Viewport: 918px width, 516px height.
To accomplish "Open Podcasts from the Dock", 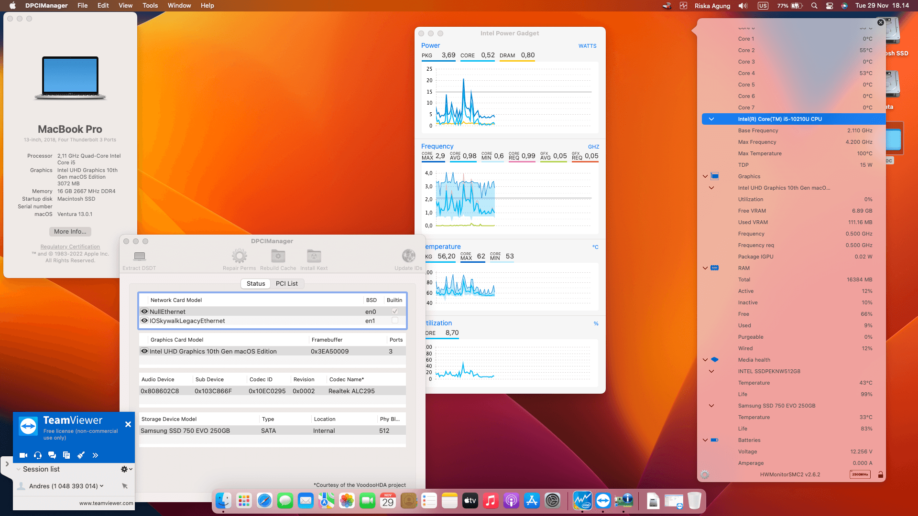I will [x=511, y=501].
